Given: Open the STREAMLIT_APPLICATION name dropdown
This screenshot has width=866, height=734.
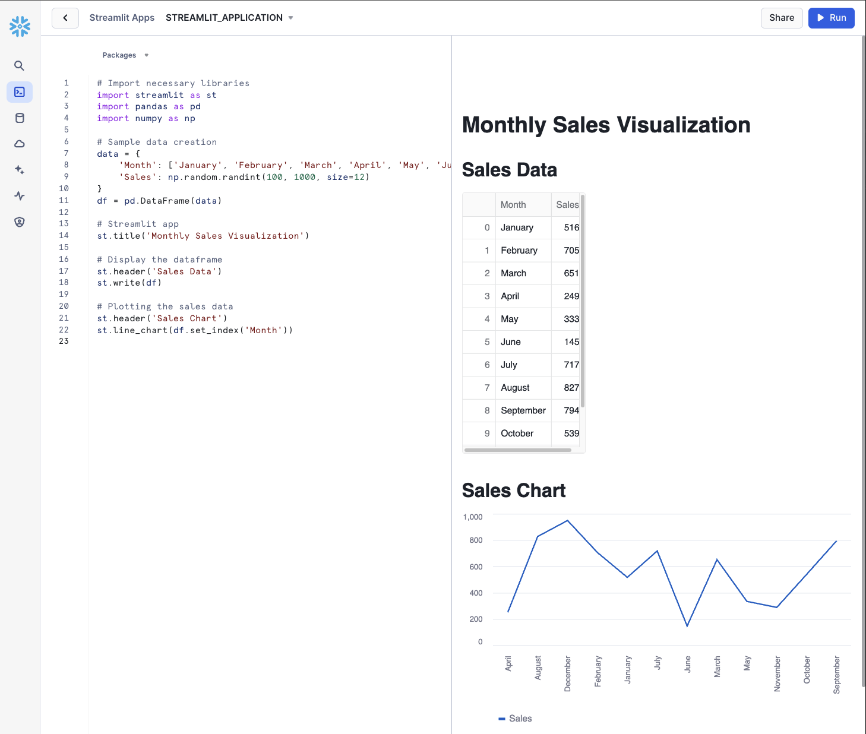Looking at the screenshot, I should (x=229, y=18).
